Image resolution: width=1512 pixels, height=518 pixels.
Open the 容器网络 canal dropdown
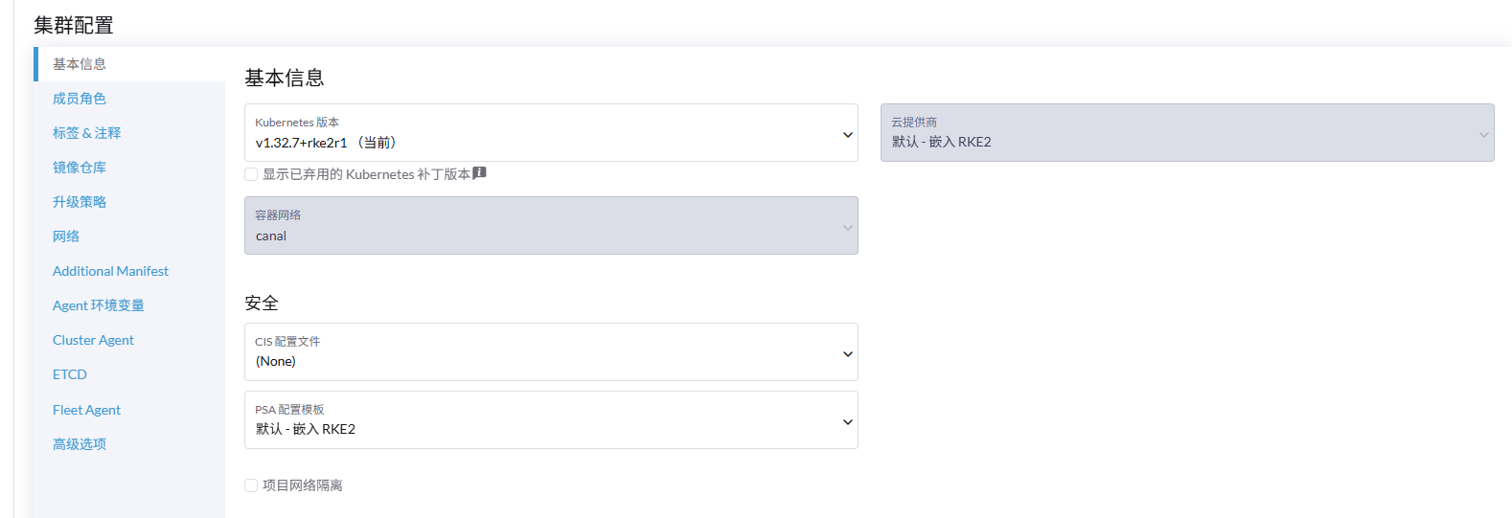[551, 225]
